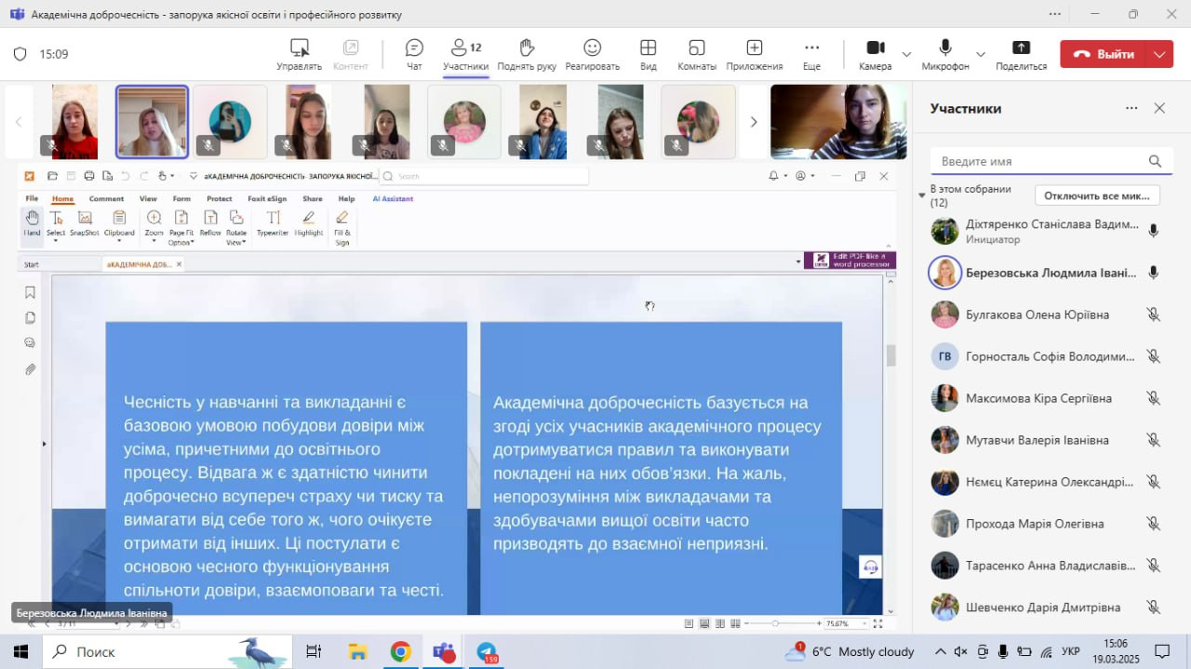
Task: Unmute Булгакова Олена Юріївна's microphone
Action: 1153,314
